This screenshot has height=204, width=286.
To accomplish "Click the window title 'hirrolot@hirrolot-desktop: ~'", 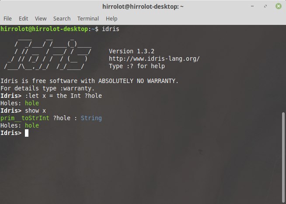I will (x=143, y=7).
